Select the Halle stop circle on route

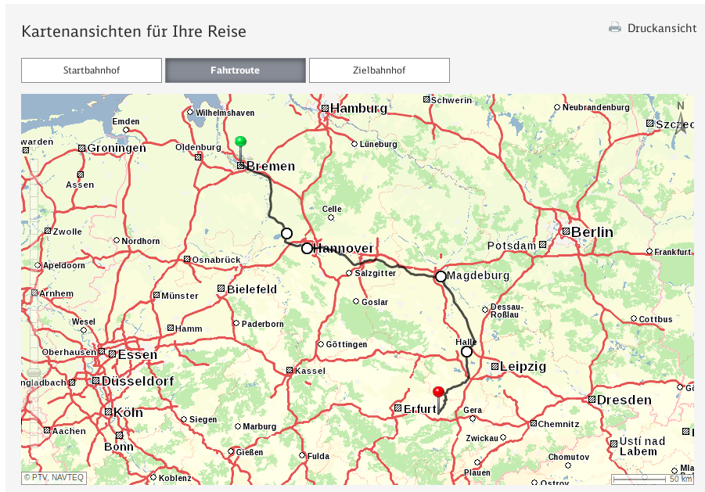pos(466,351)
